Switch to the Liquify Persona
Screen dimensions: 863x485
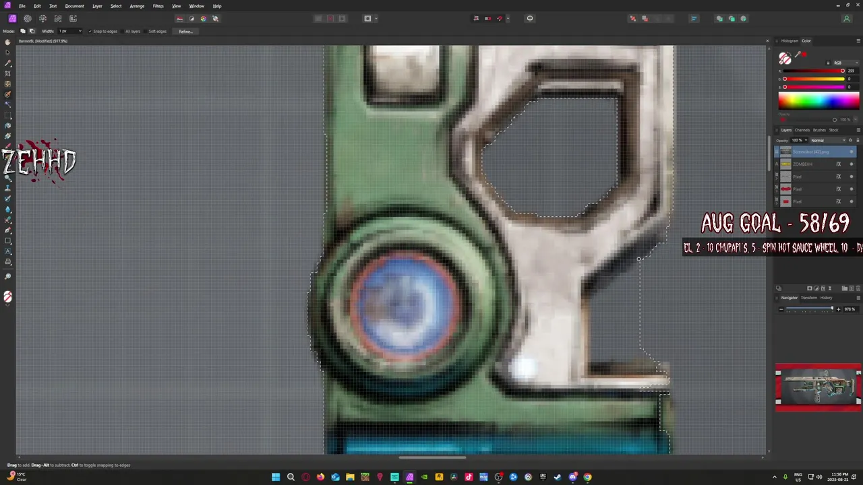coord(28,18)
